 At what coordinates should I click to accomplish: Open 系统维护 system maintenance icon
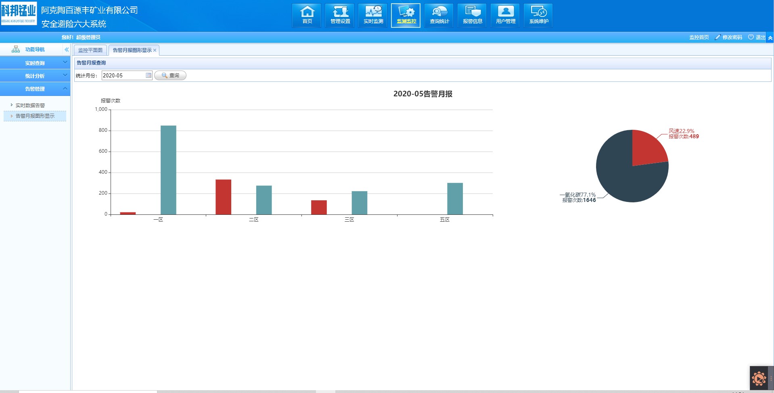(x=538, y=15)
